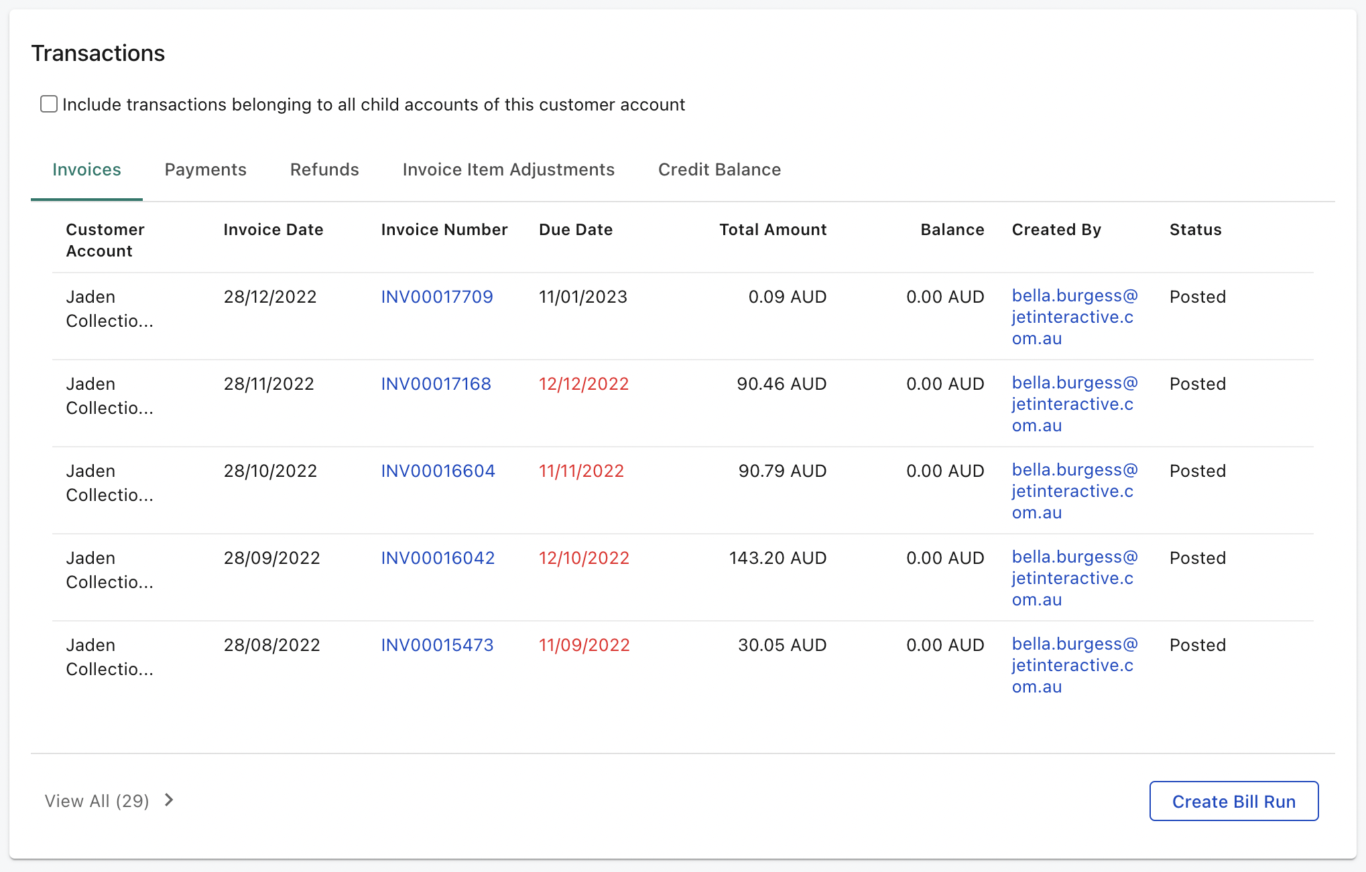Click Posted status in INV00017168 row
The height and width of the screenshot is (872, 1366).
click(1198, 384)
